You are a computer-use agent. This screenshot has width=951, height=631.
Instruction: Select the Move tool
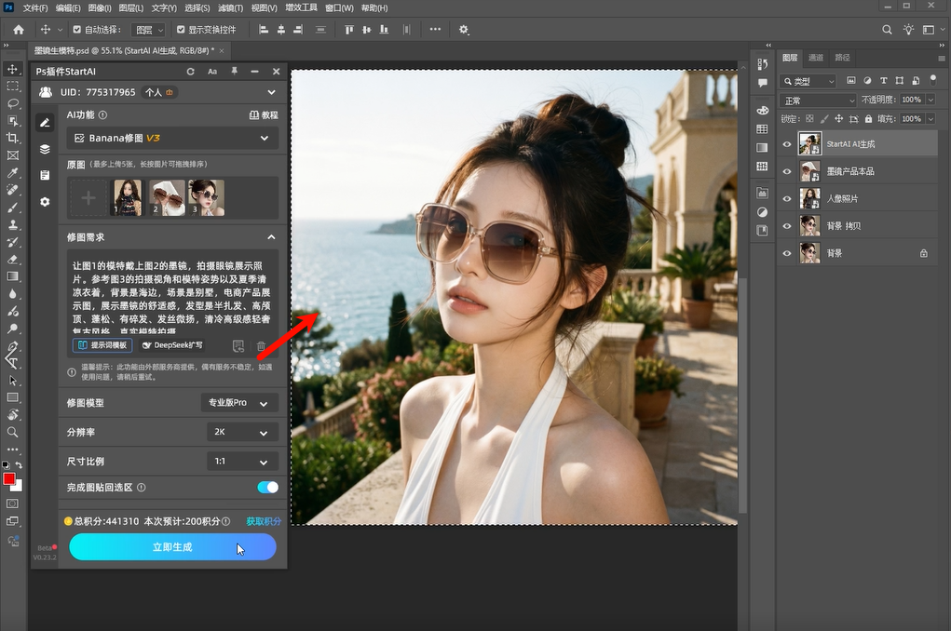click(x=12, y=68)
